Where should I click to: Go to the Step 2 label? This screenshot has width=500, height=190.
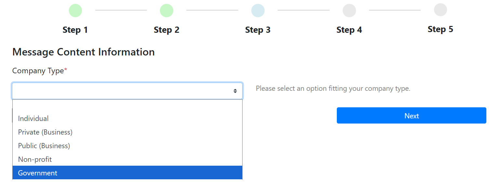point(166,30)
